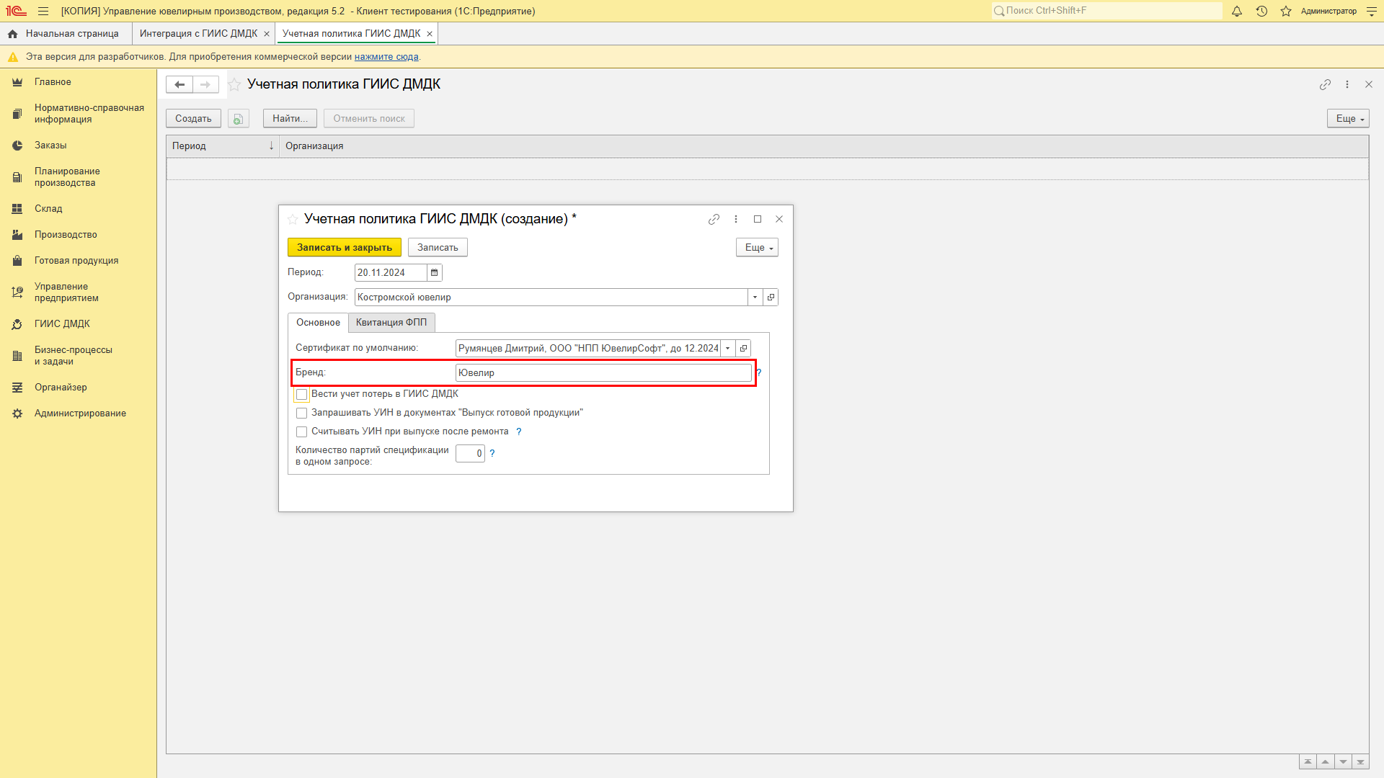Enable Вести учет потерь в ГИИС ДМДК
The image size is (1384, 778).
(302, 395)
